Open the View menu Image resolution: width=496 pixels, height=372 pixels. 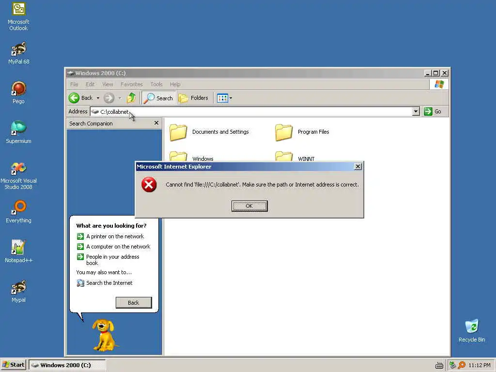click(108, 84)
